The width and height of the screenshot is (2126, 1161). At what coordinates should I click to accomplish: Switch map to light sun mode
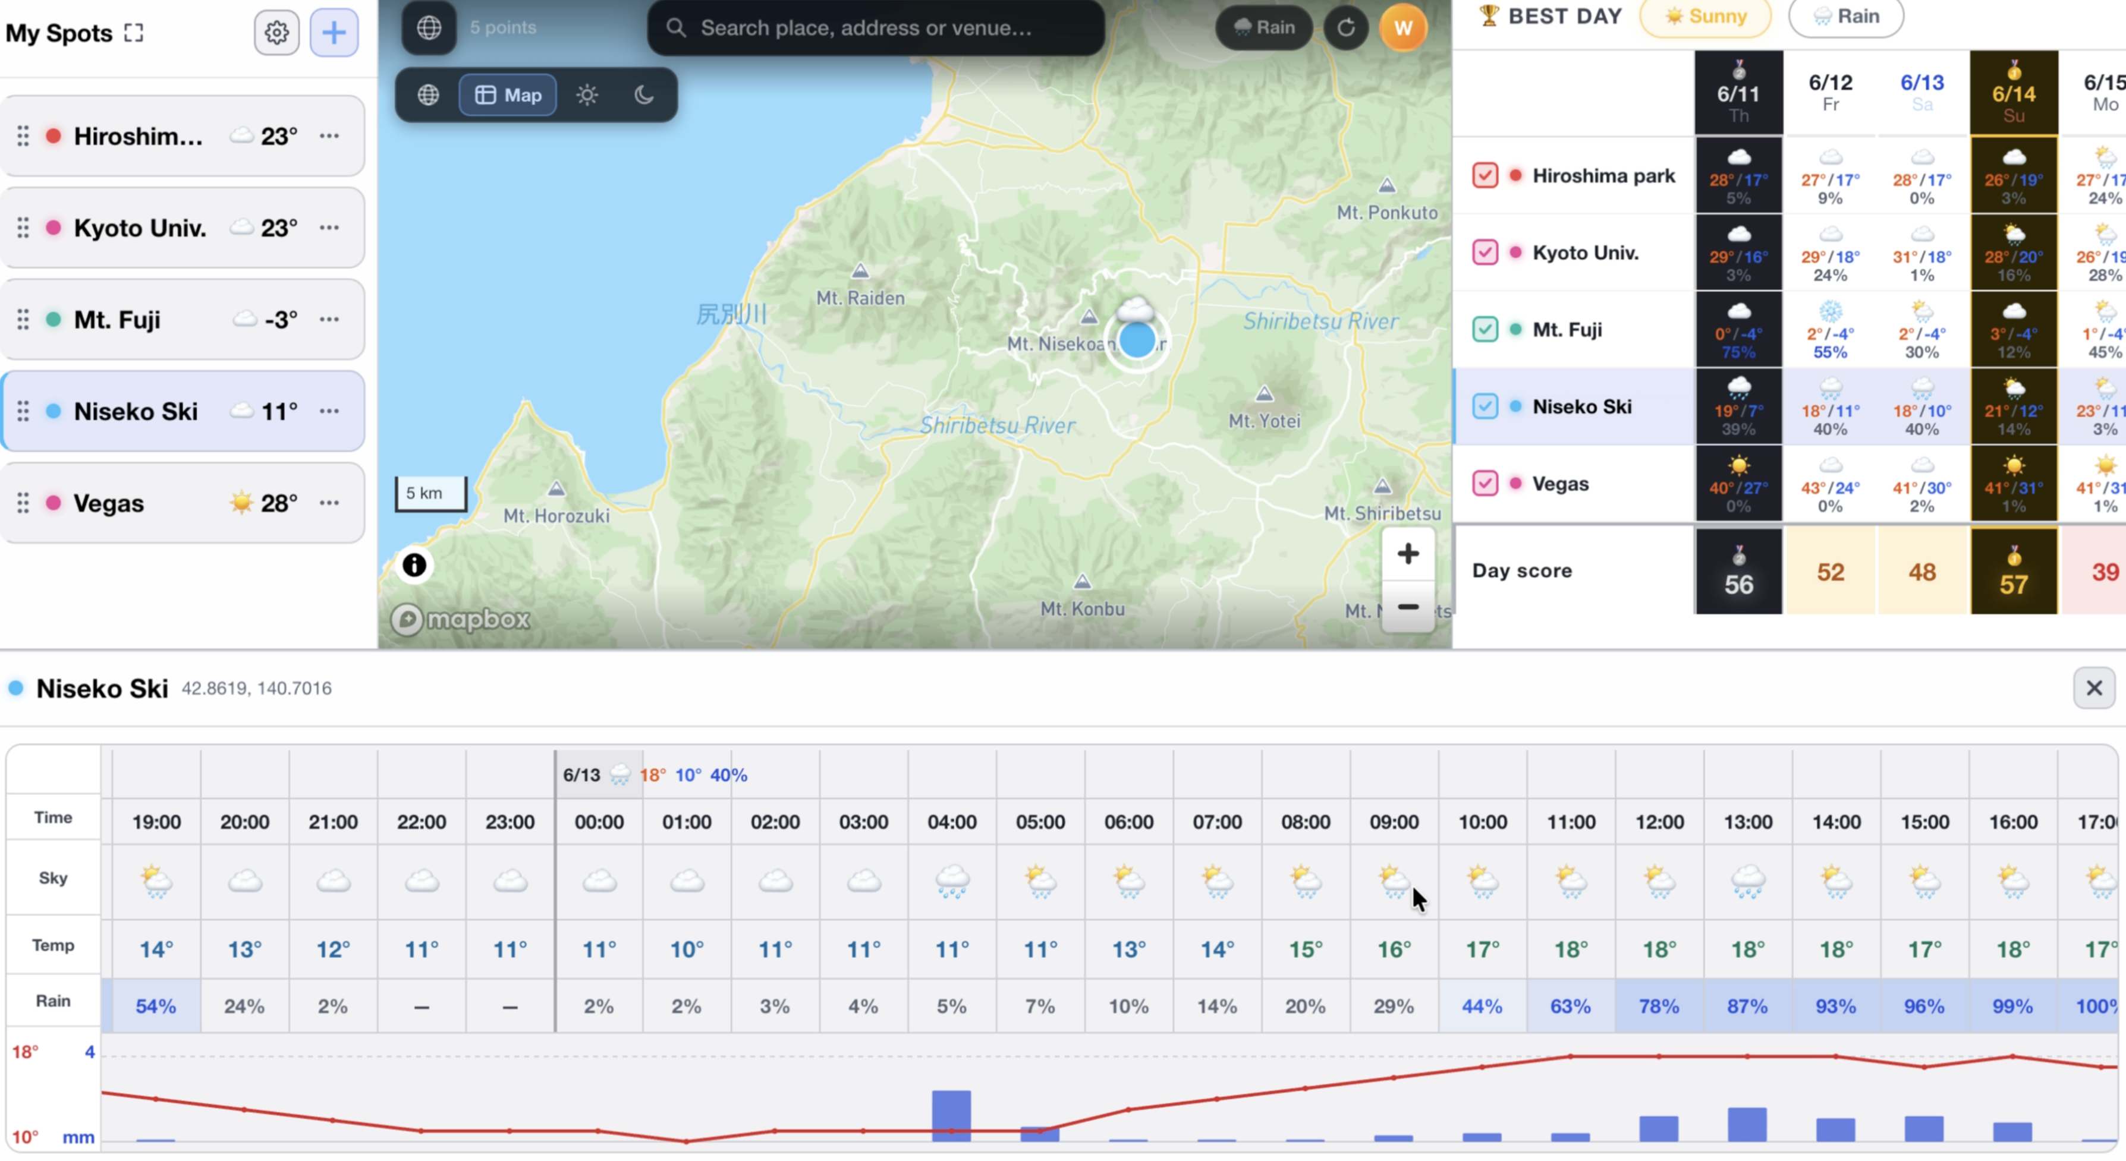[587, 95]
